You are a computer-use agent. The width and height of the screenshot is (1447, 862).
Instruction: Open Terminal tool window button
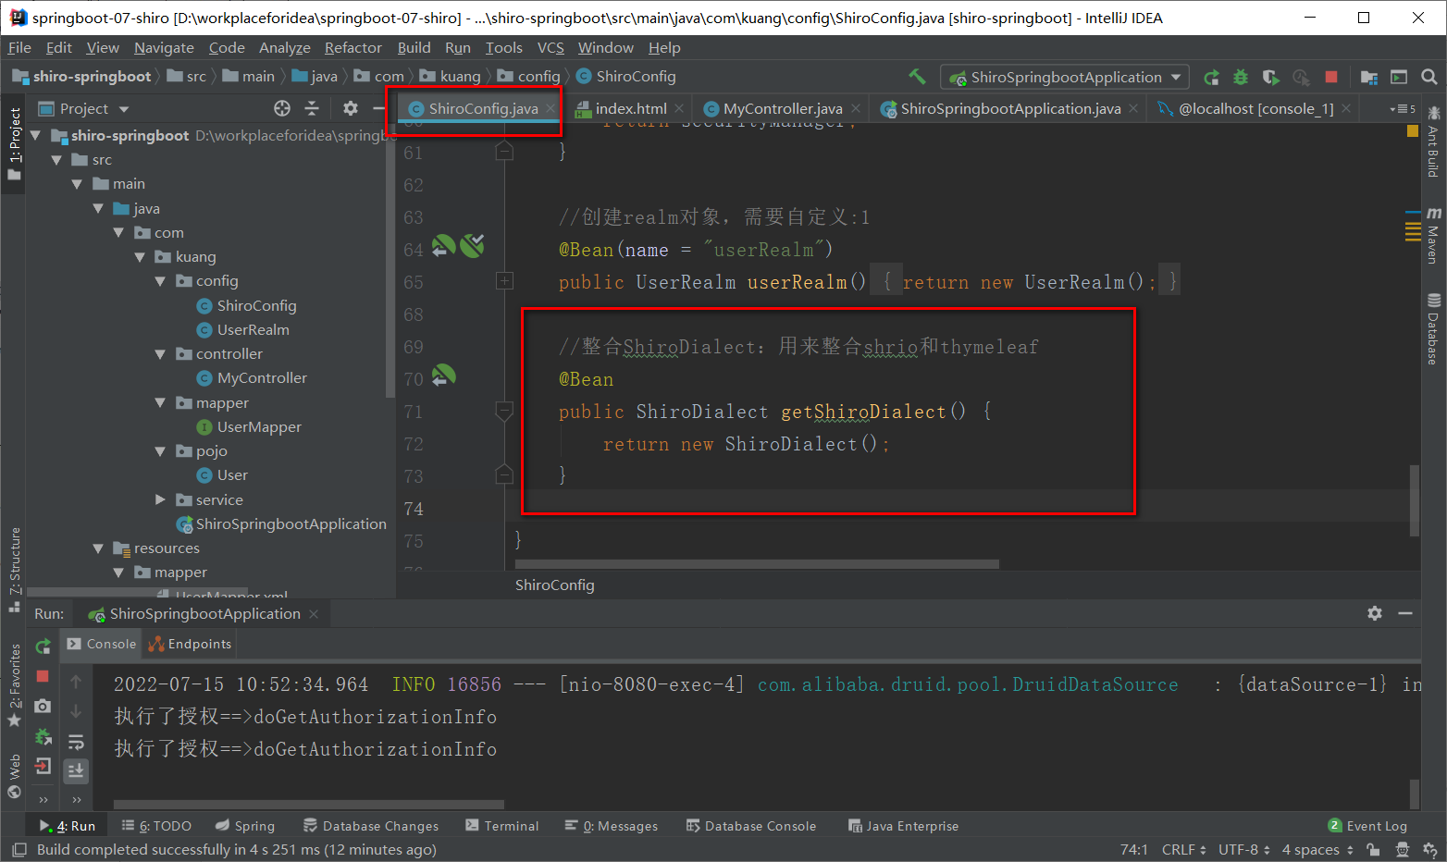click(x=502, y=826)
